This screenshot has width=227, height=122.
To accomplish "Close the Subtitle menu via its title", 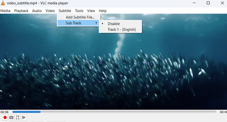I will [65, 11].
